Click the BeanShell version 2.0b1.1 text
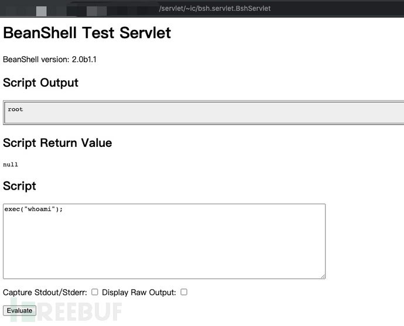 pyautogui.click(x=50, y=60)
